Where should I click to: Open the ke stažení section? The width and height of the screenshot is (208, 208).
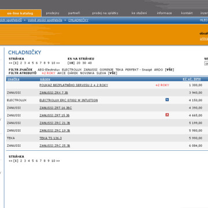pyautogui.click(x=139, y=13)
